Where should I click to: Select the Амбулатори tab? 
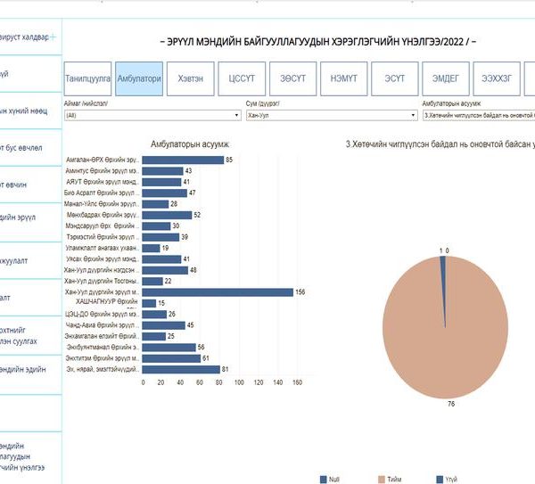[x=139, y=78]
